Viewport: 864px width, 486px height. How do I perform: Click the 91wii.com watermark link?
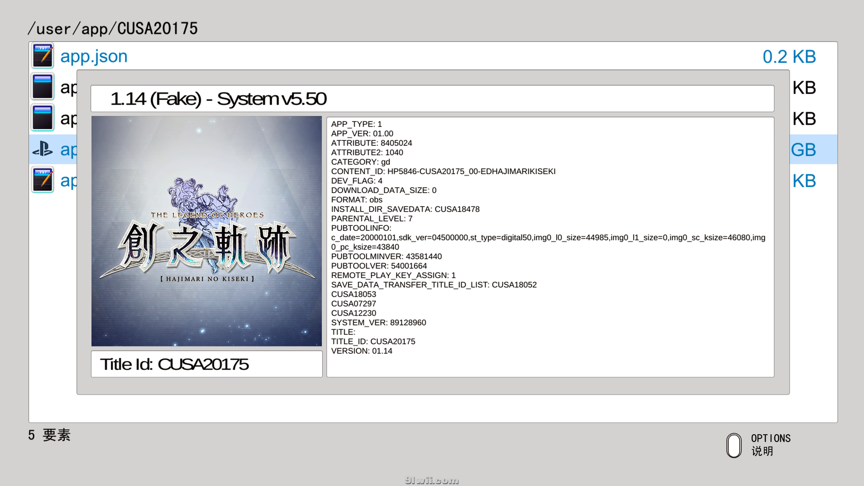coord(431,480)
